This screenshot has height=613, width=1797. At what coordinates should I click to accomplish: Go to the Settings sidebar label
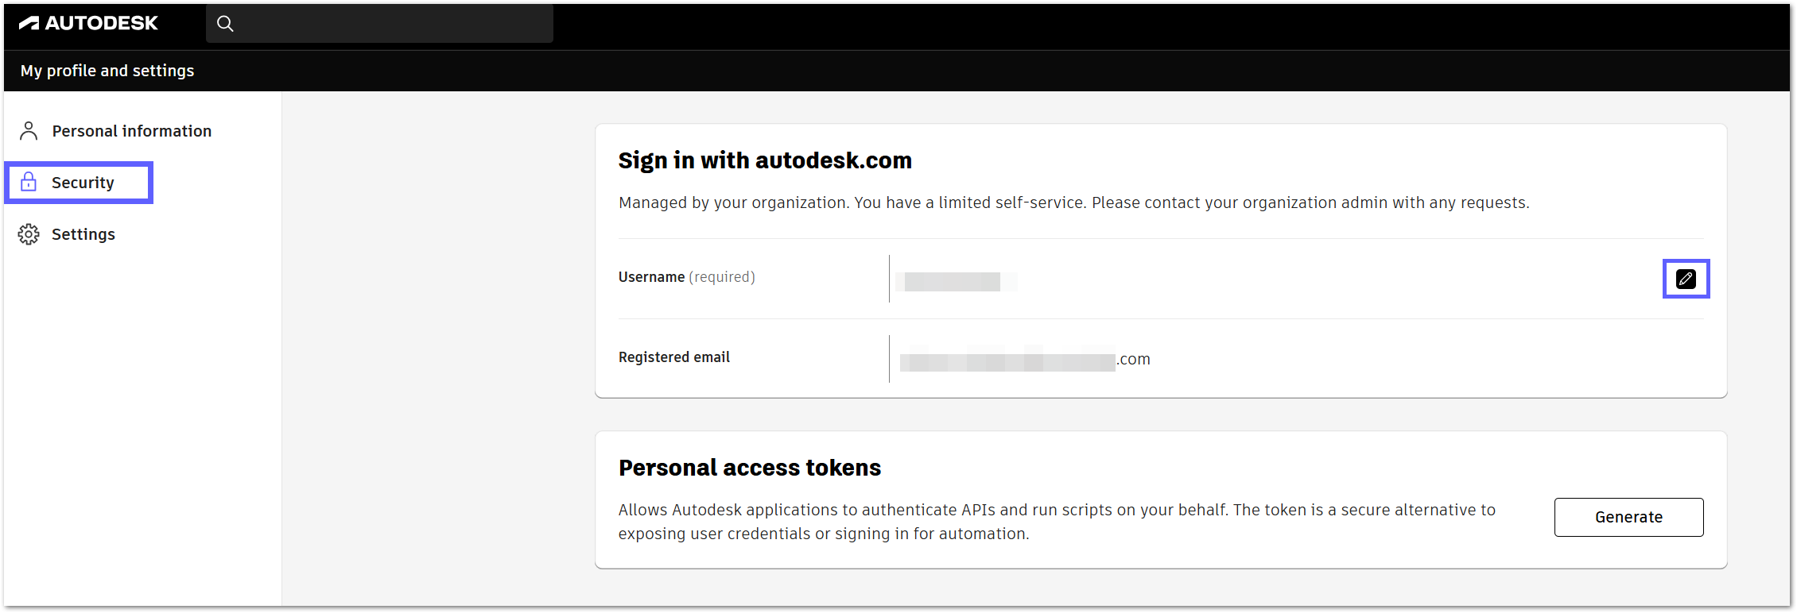coord(83,234)
